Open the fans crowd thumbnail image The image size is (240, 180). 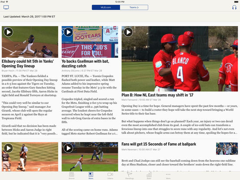click(x=227, y=148)
